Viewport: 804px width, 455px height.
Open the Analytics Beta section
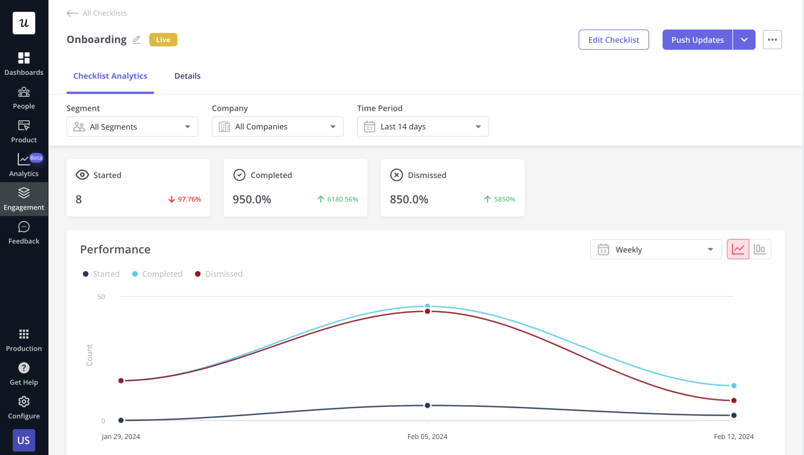[24, 165]
